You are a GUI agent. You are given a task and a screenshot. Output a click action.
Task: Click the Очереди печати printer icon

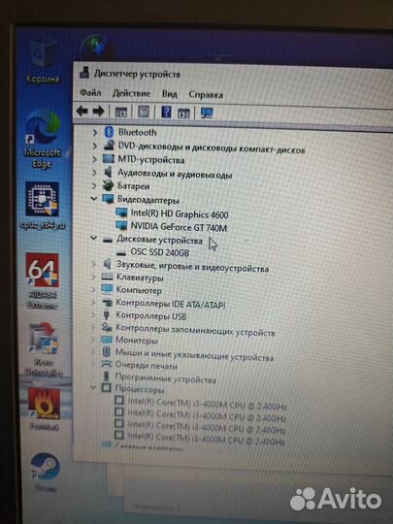(106, 364)
